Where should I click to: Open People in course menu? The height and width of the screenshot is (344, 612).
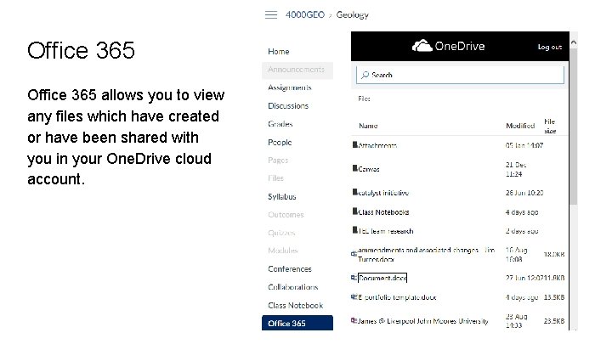[x=280, y=143]
